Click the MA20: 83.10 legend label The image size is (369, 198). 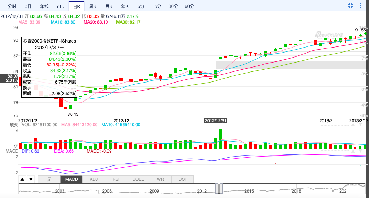coord(96,22)
